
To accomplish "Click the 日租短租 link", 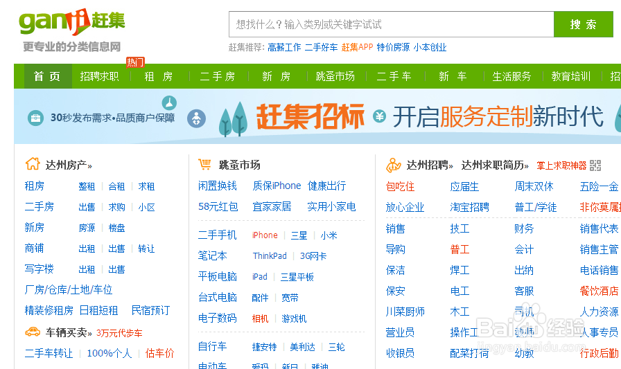I will click(99, 310).
